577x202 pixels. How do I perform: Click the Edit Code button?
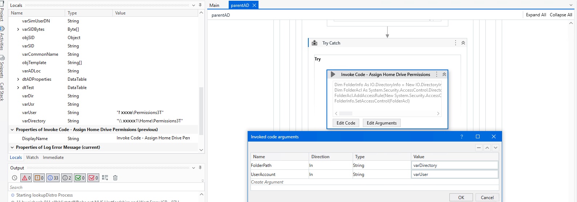(346, 123)
